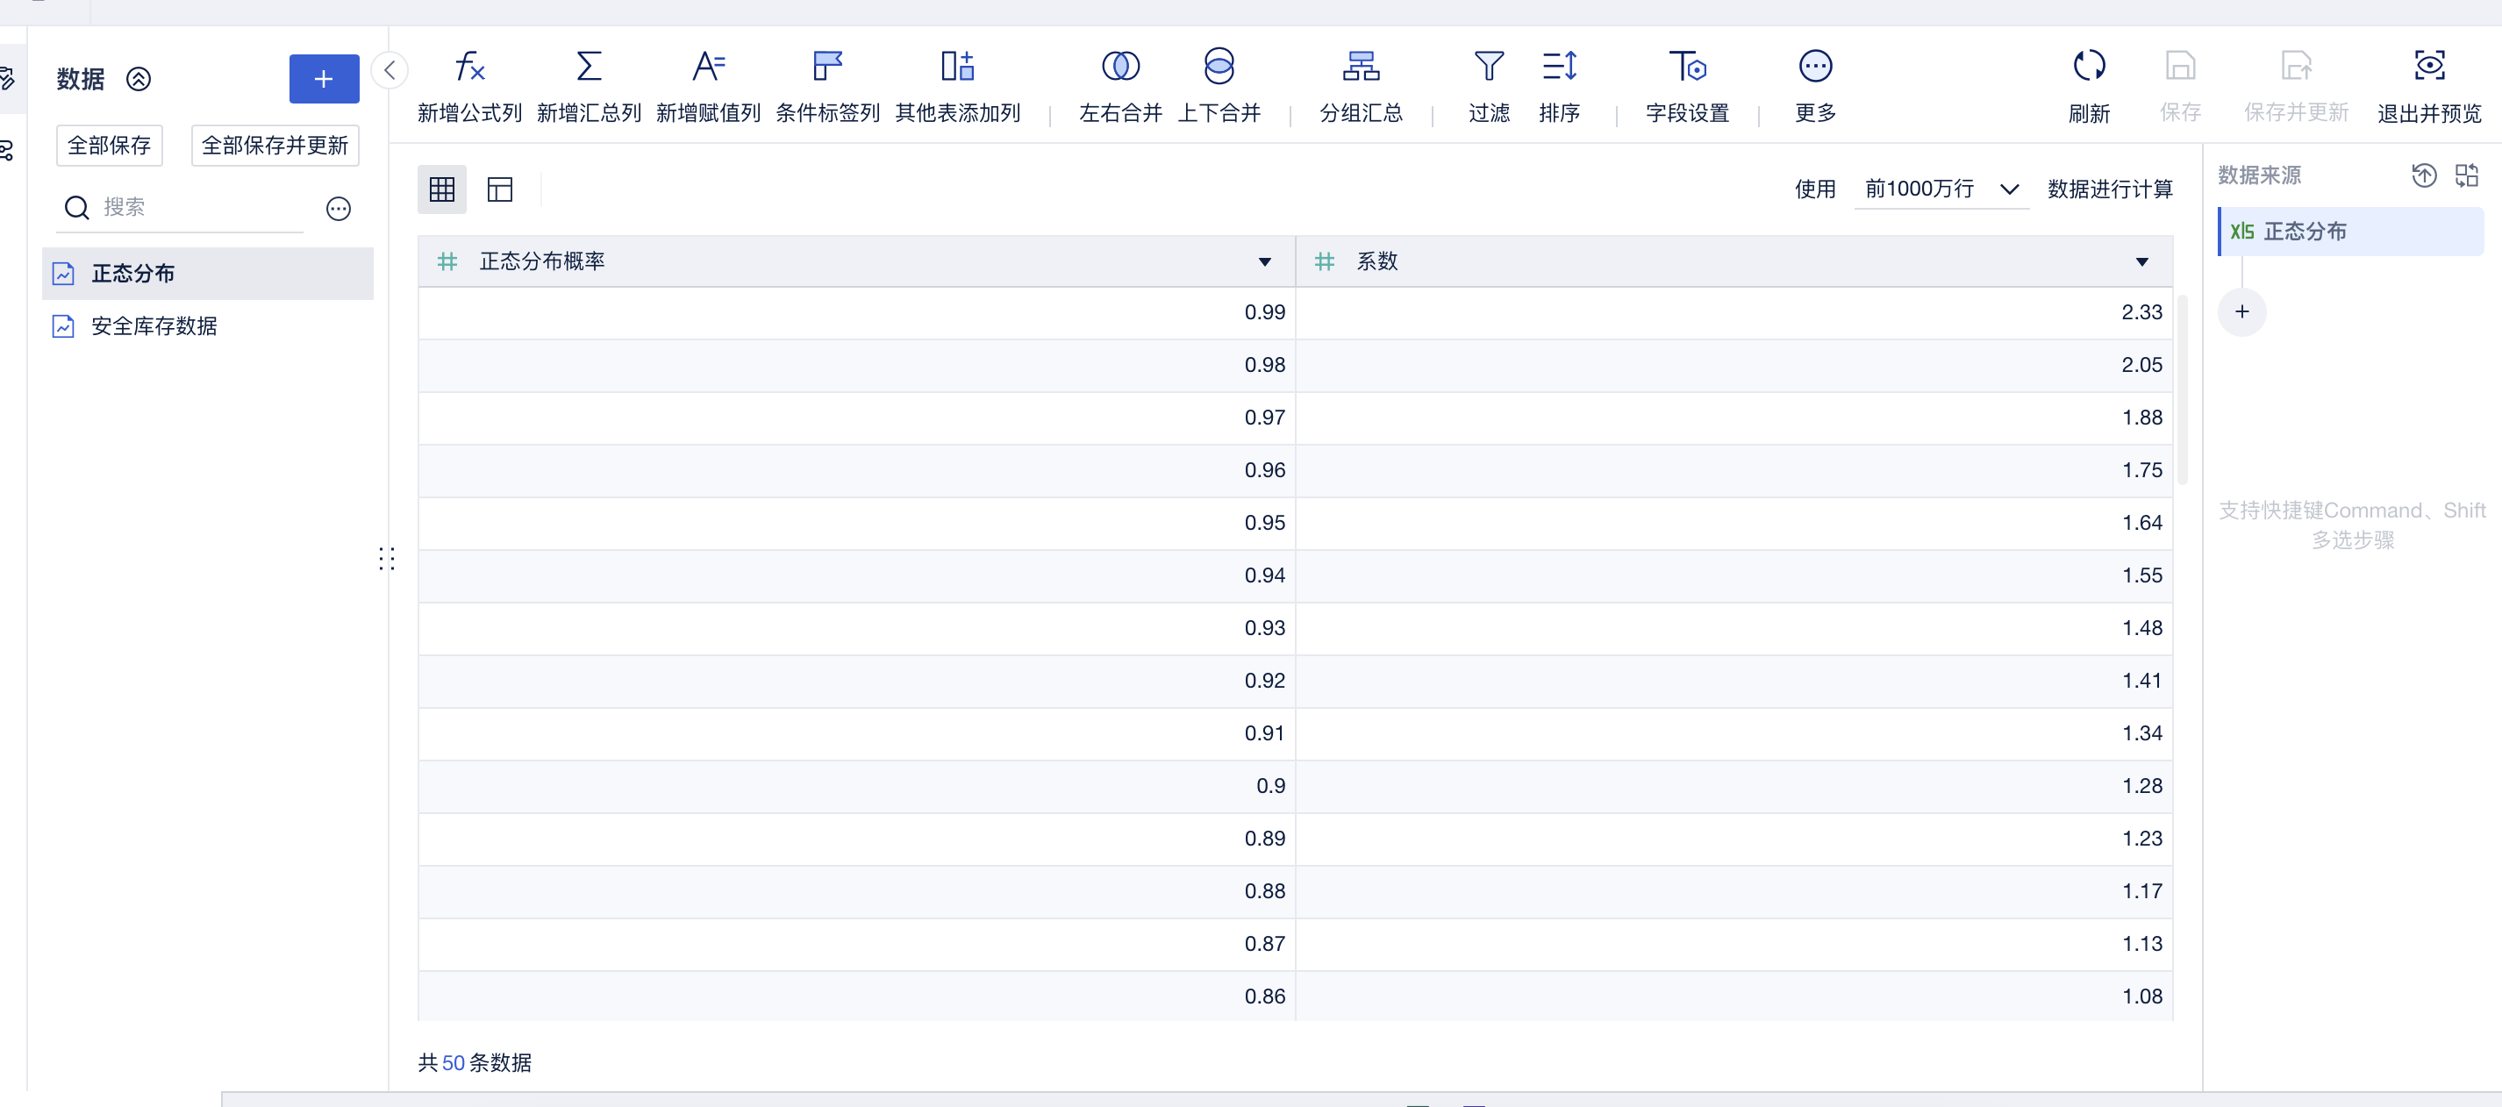Image resolution: width=2502 pixels, height=1107 pixels.
Task: Switch to grid table view toggle
Action: [442, 189]
